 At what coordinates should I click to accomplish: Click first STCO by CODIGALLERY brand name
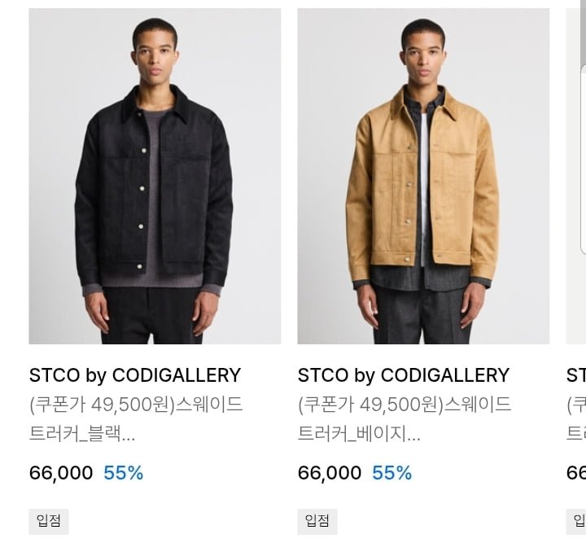(135, 375)
